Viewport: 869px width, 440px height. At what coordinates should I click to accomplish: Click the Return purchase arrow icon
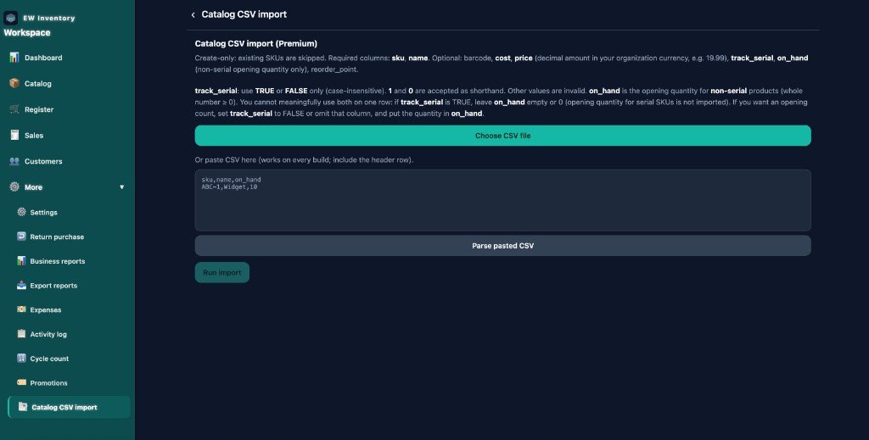click(x=21, y=237)
